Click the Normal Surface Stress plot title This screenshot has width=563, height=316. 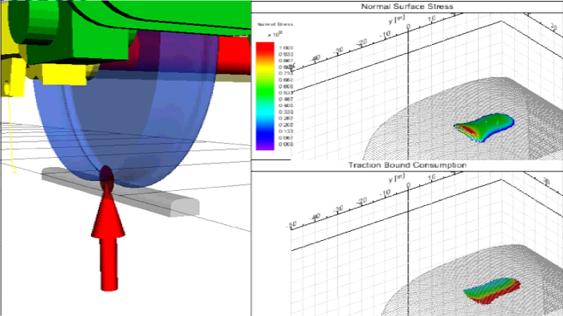point(407,6)
